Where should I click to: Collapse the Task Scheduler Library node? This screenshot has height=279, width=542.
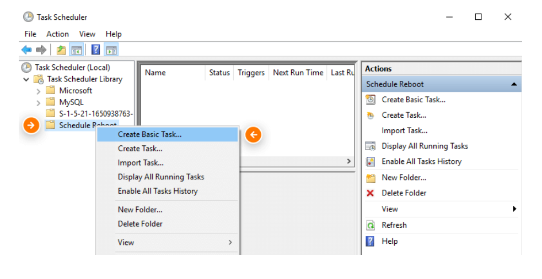pos(26,79)
